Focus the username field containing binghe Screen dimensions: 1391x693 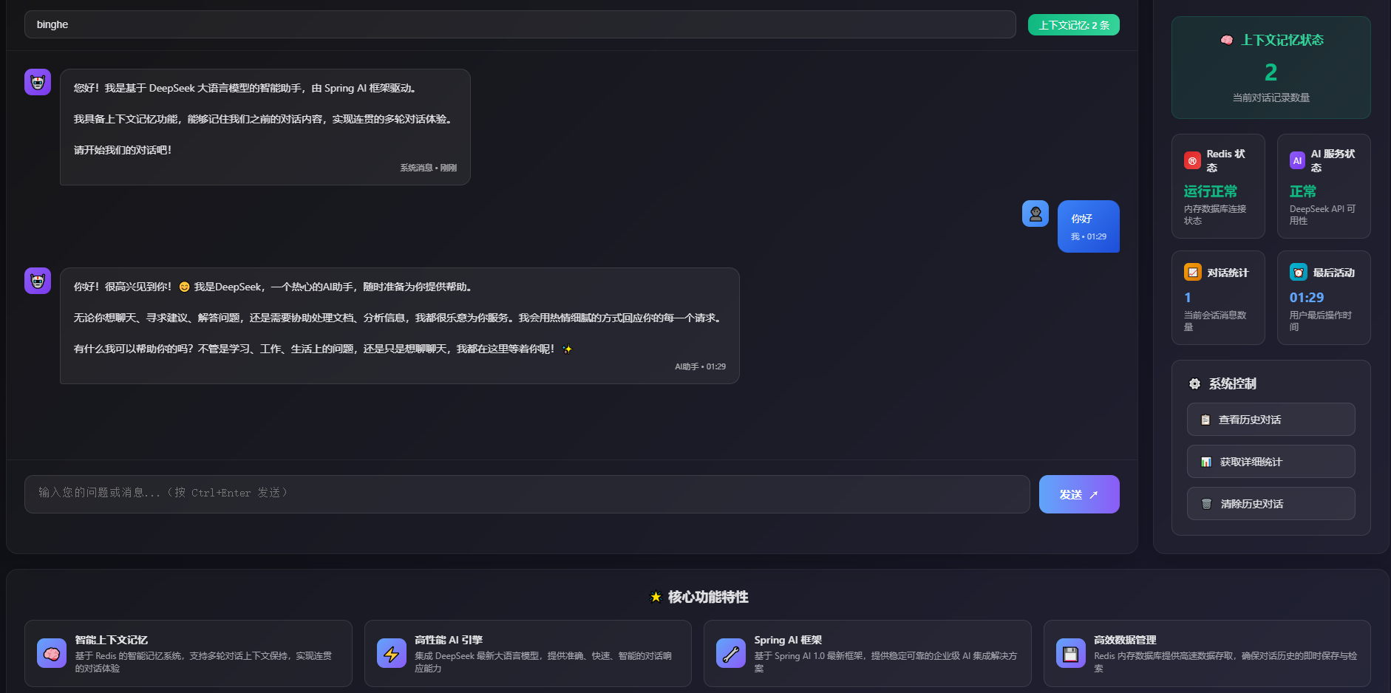(x=520, y=24)
